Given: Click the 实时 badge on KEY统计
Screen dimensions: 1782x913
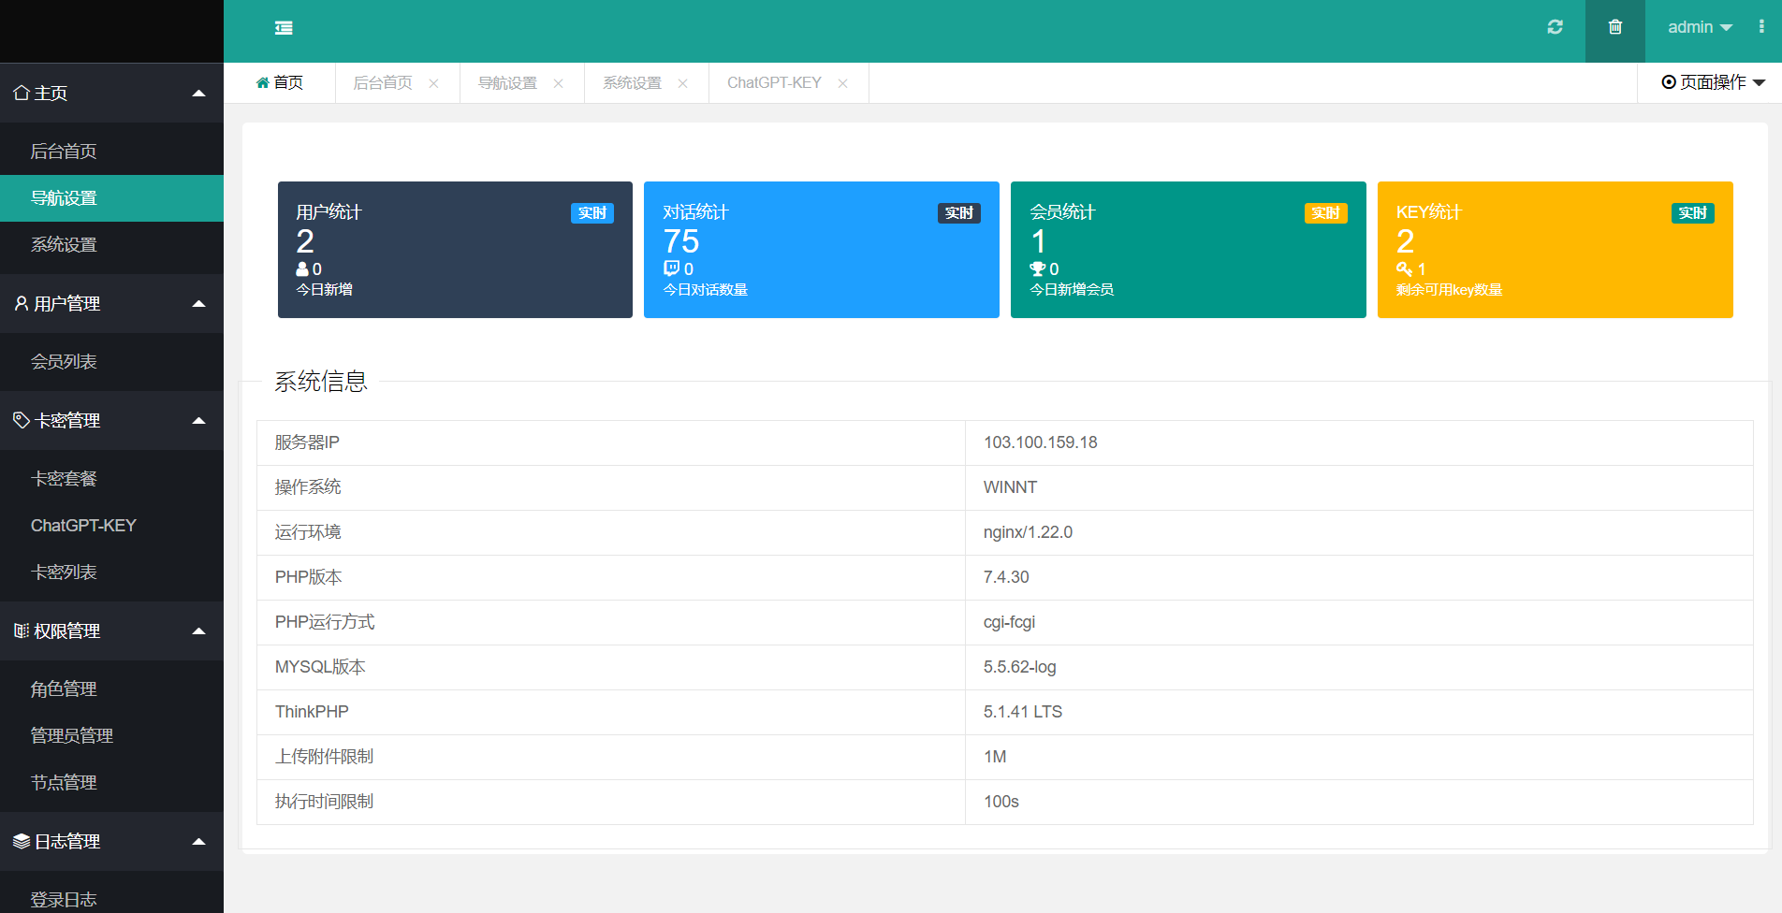Looking at the screenshot, I should coord(1693,213).
